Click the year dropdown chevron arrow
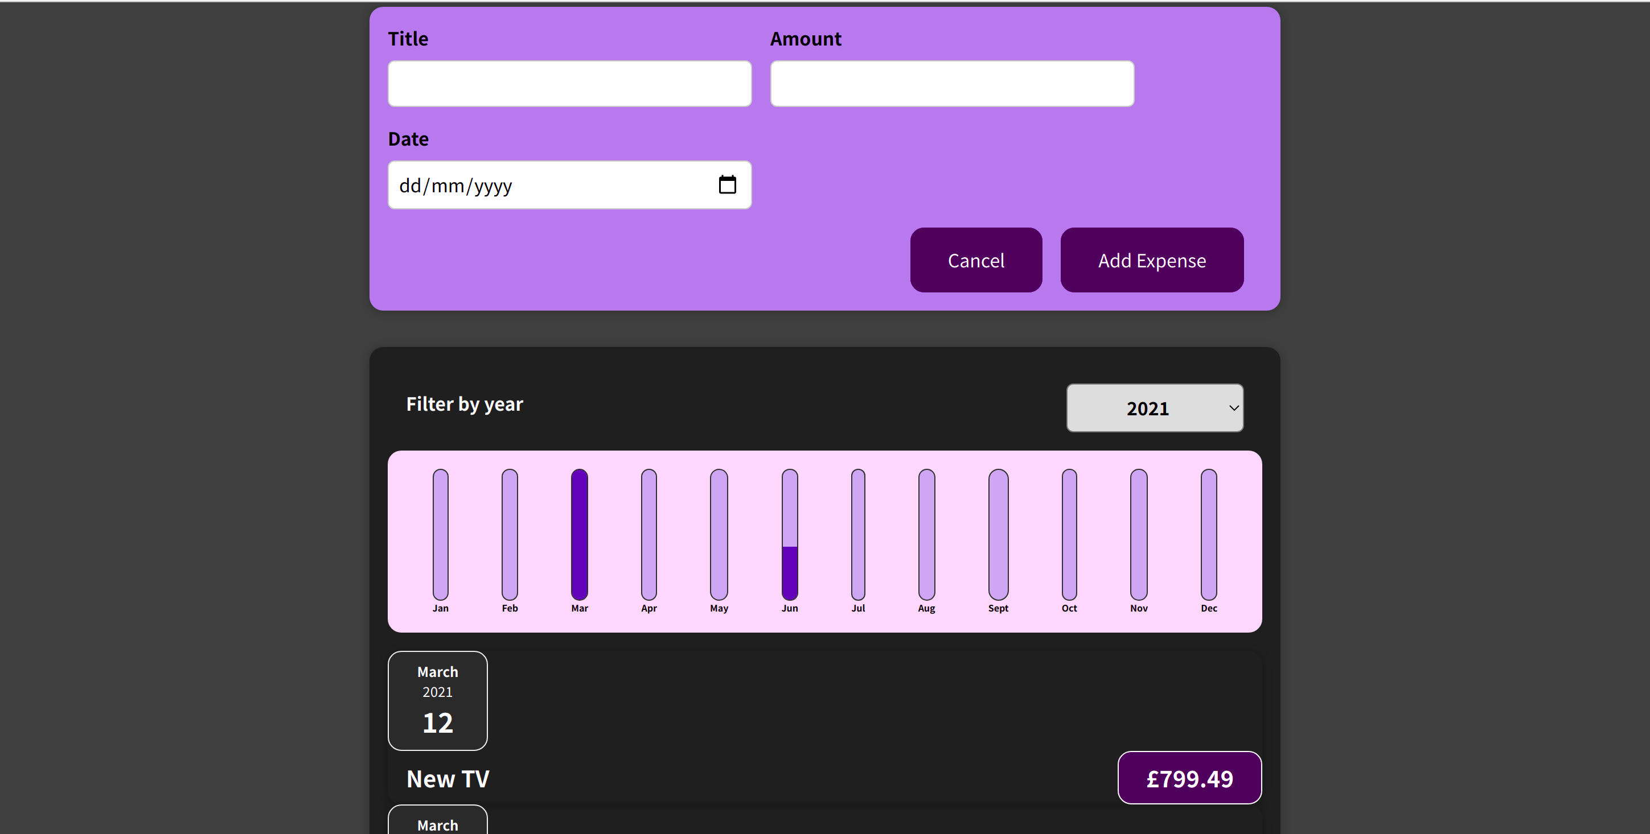Viewport: 1650px width, 834px height. click(x=1234, y=408)
